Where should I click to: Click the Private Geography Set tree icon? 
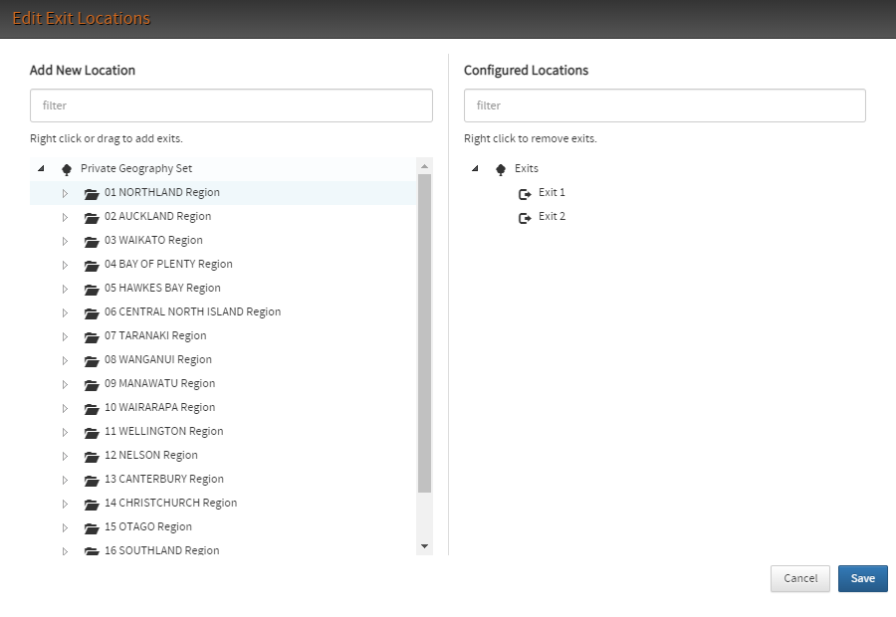67,169
